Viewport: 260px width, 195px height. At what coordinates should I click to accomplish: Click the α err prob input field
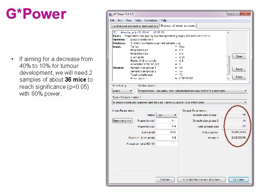point(166,132)
